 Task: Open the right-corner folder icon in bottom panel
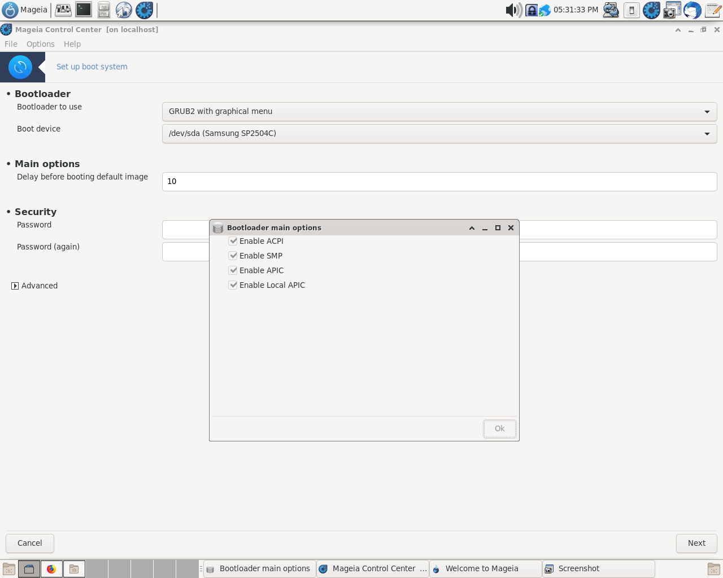click(714, 569)
